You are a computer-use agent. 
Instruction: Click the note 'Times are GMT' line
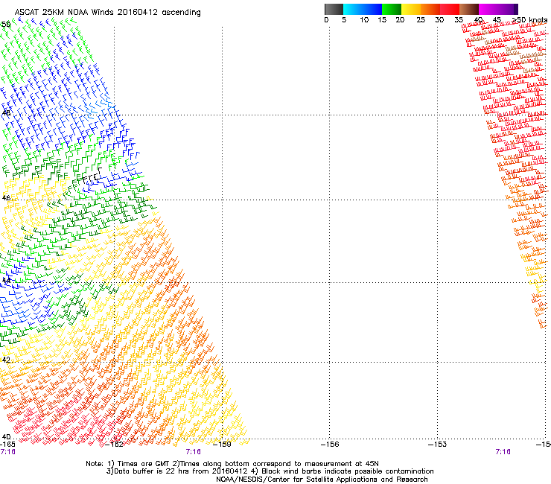point(232,464)
